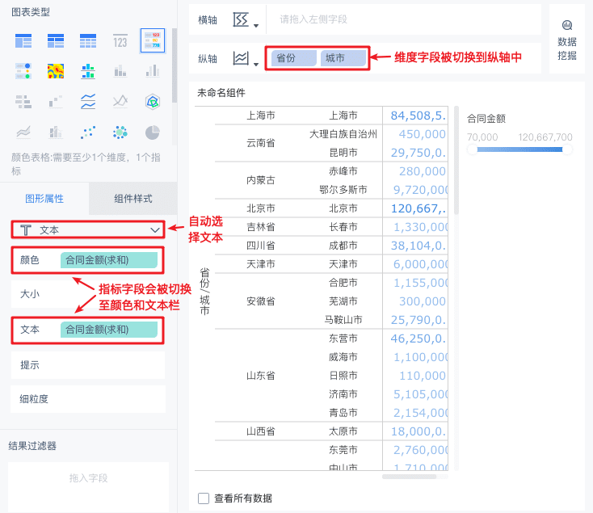Click the 120,667 value for 北京市
Image resolution: width=593 pixels, height=513 pixels.
coord(418,208)
